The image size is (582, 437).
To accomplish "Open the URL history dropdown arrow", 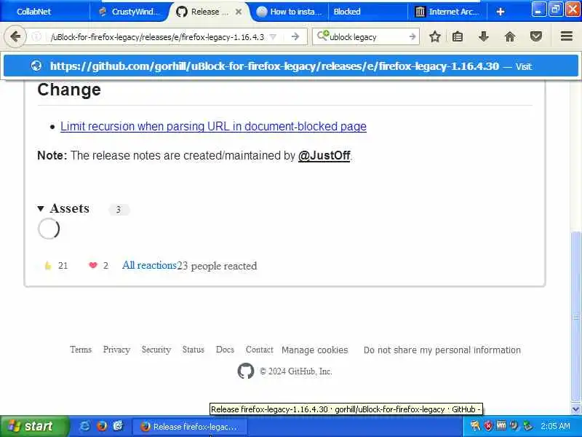I will (273, 37).
